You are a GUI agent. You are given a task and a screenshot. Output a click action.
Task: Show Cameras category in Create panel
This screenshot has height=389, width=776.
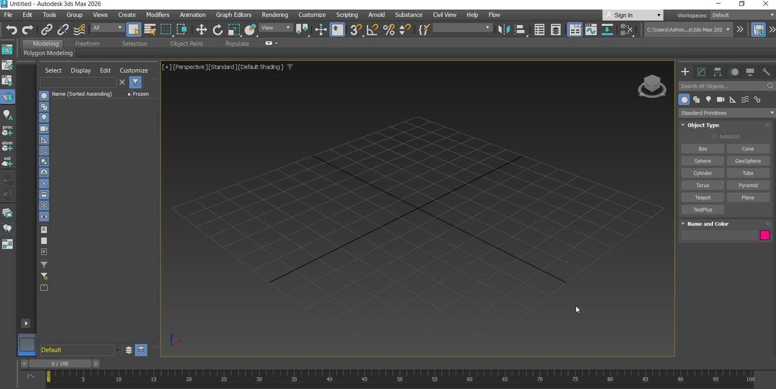tap(720, 100)
